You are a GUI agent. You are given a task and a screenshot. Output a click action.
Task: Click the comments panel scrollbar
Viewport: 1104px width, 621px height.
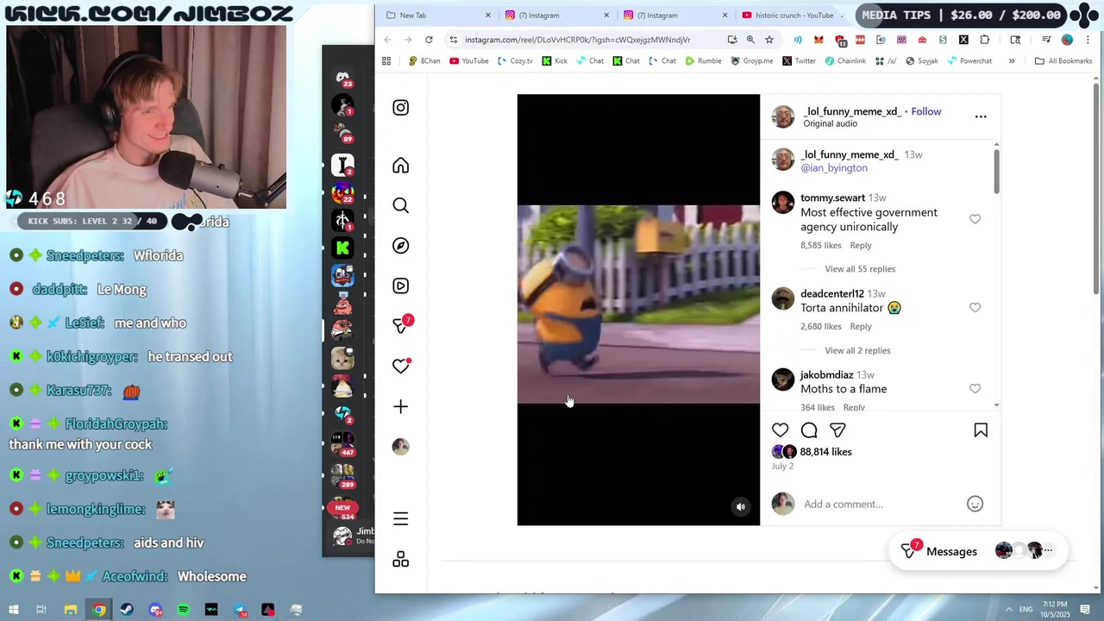pyautogui.click(x=996, y=172)
